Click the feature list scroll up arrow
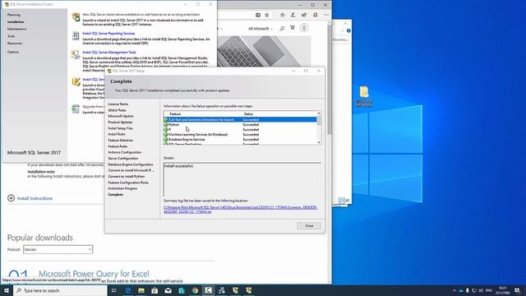The height and width of the screenshot is (296, 526). click(319, 113)
